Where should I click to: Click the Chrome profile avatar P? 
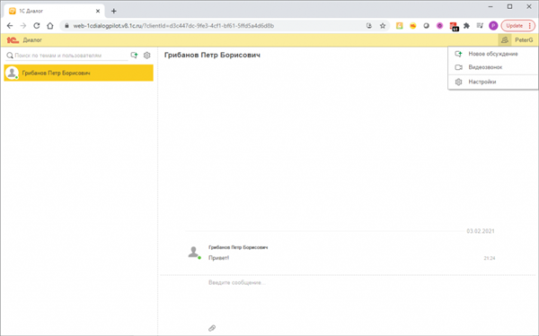(x=493, y=26)
